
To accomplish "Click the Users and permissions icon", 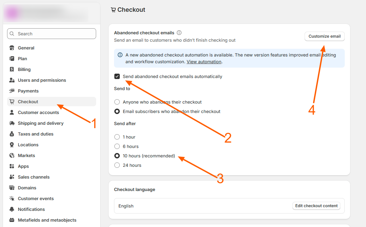I will tap(12, 80).
